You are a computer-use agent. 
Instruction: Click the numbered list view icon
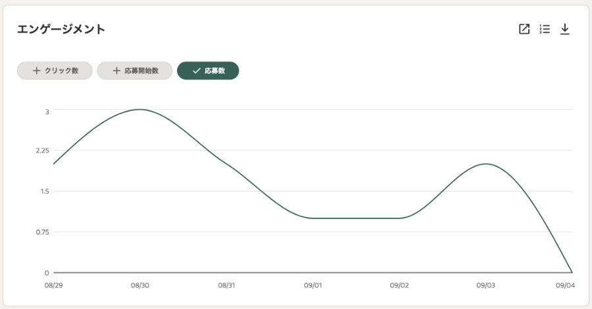coord(545,30)
